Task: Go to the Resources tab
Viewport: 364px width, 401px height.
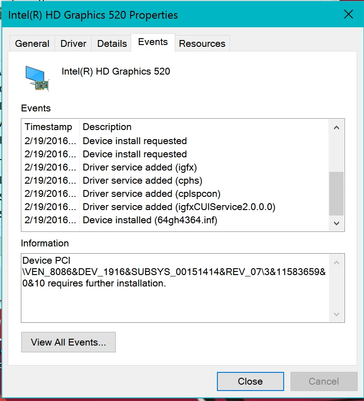Action: (202, 44)
